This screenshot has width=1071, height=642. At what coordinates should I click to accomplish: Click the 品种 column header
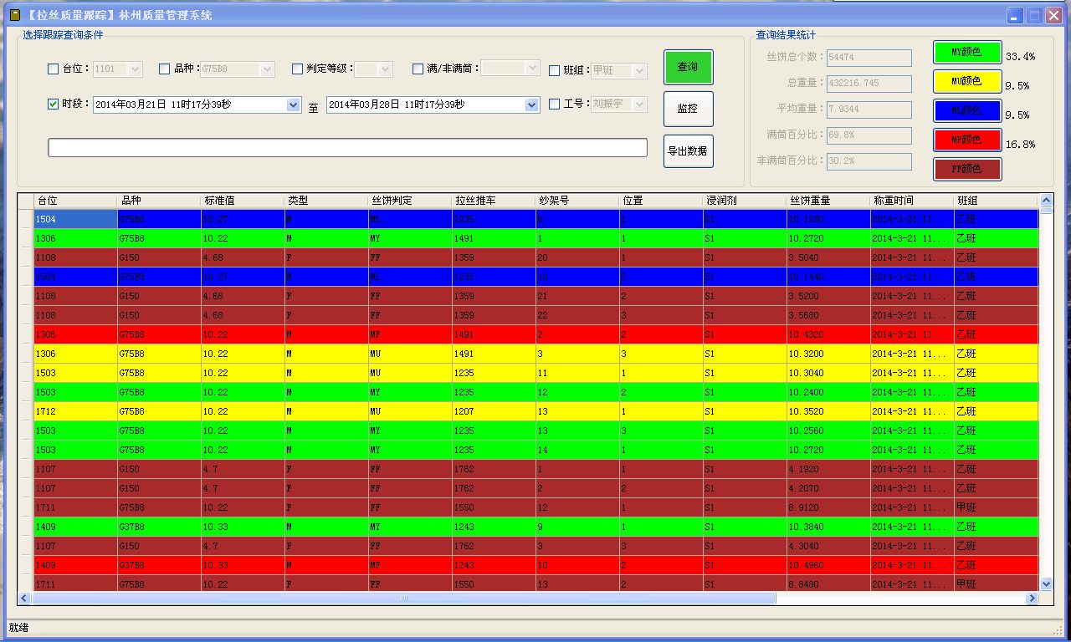click(x=159, y=201)
